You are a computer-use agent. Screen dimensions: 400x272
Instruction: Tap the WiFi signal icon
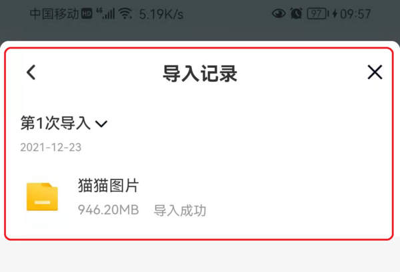(x=125, y=13)
